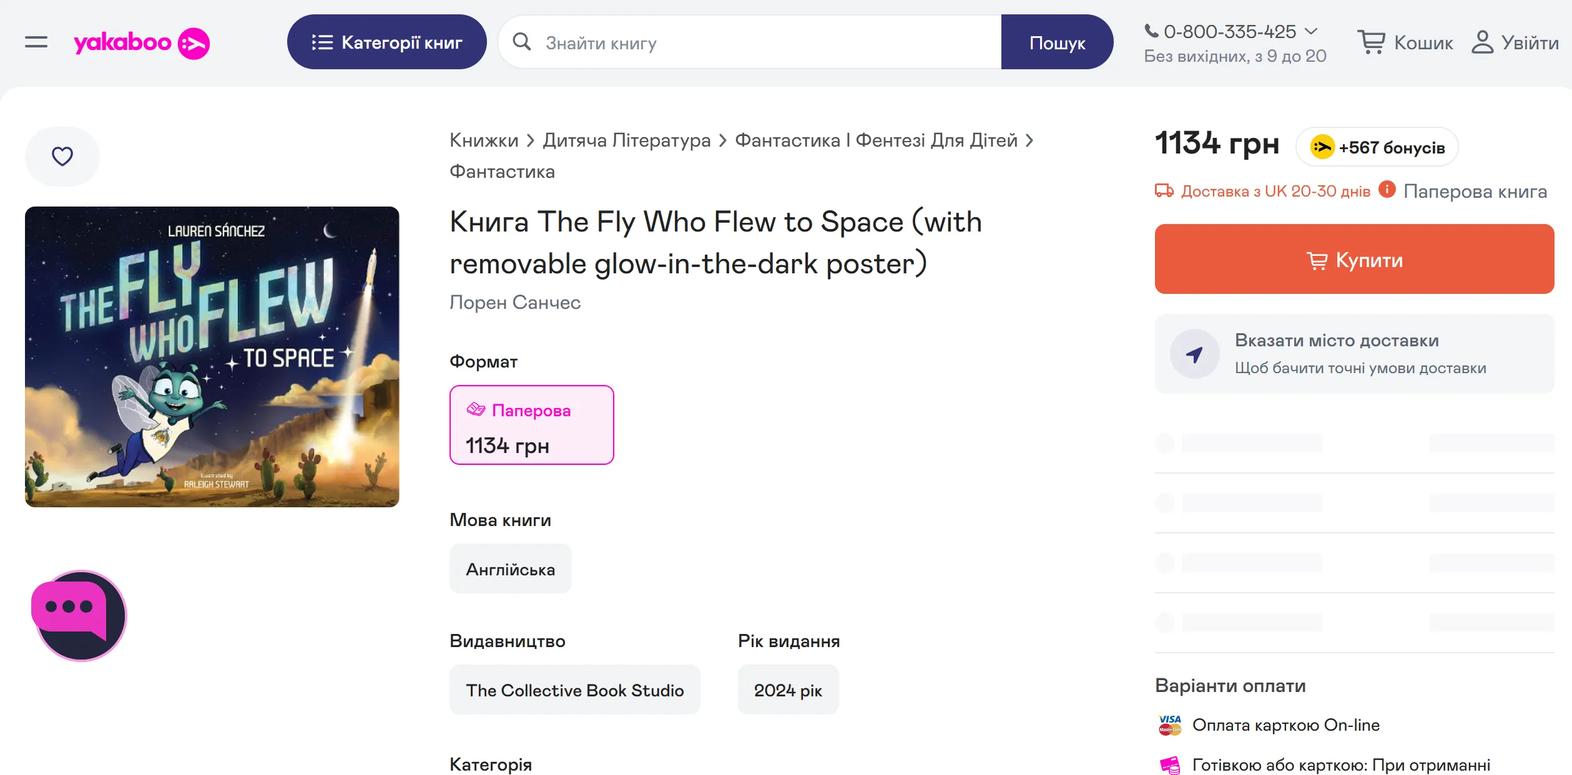1572x775 pixels.
Task: Open the hamburger menu icon
Action: point(36,42)
